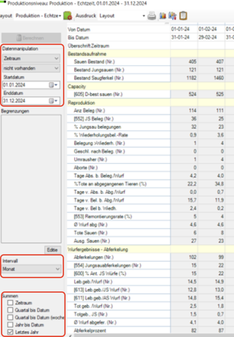
Task: Select the 'Von Datum' row label
Action: point(79,29)
